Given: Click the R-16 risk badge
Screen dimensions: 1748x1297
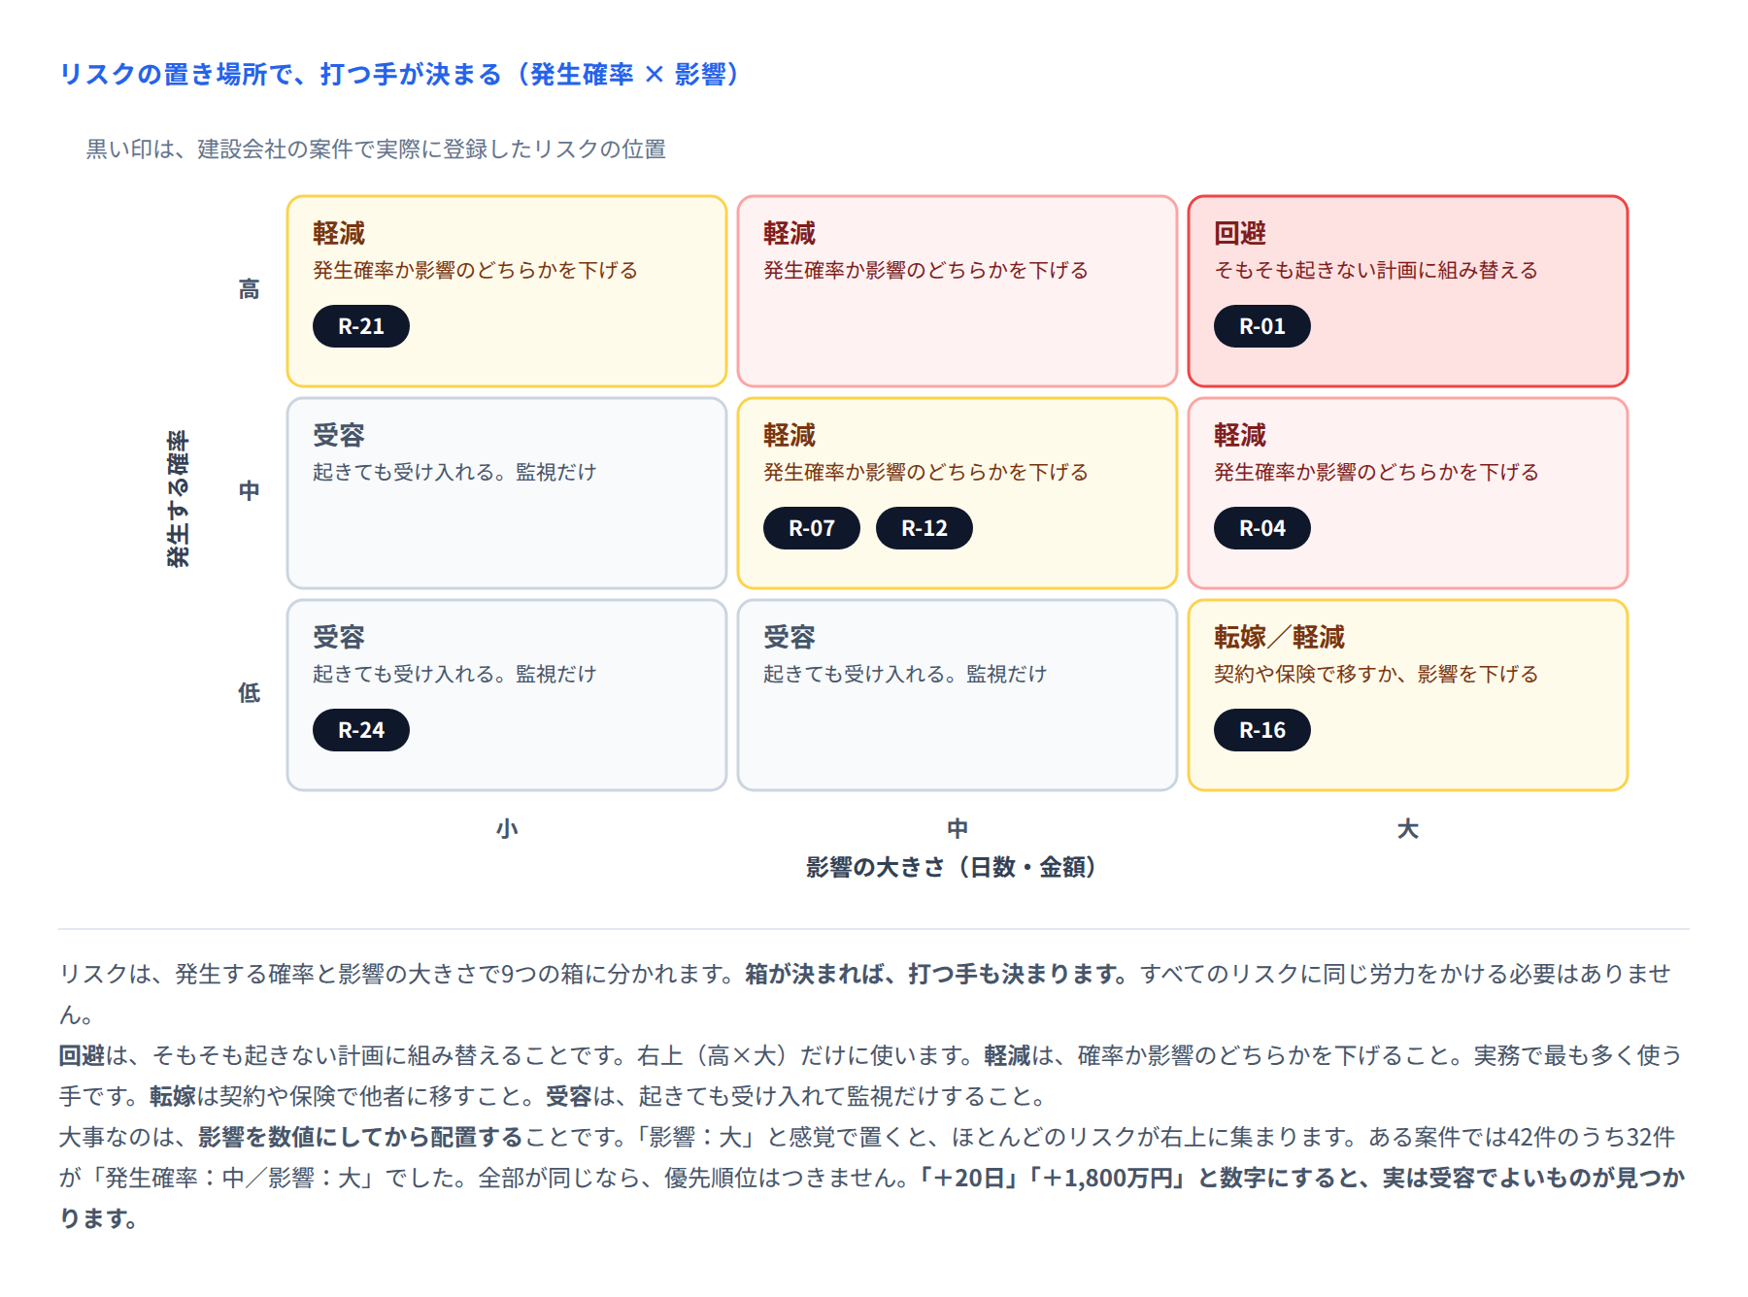Looking at the screenshot, I should 1261,730.
